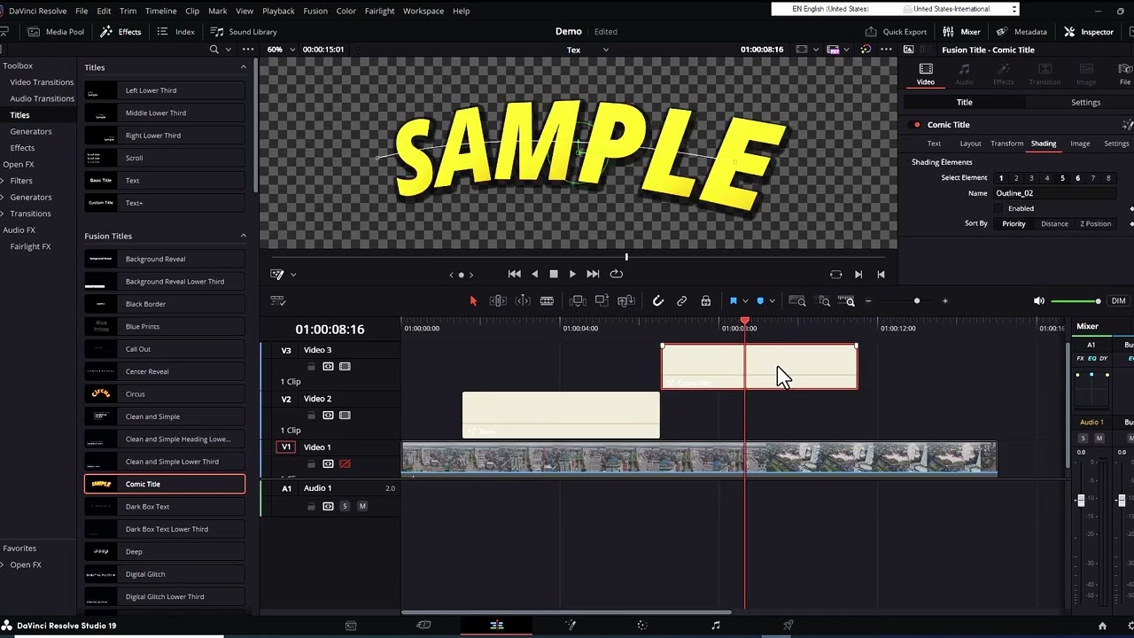This screenshot has height=638, width=1134.
Task: Adjust the timeline zoom slider handle
Action: [917, 301]
